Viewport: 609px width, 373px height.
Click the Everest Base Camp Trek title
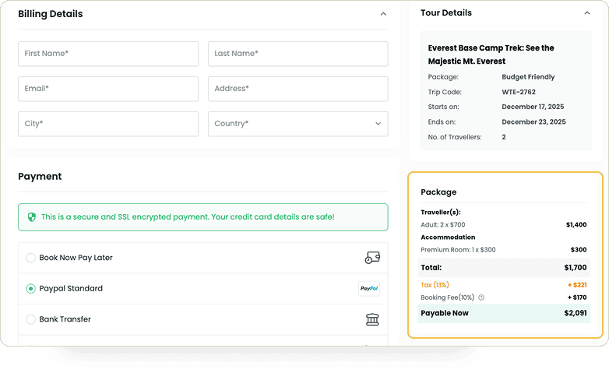[491, 55]
